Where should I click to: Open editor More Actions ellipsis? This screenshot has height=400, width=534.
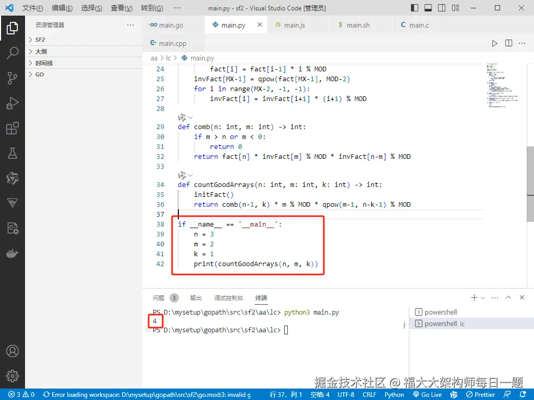pyautogui.click(x=521, y=43)
